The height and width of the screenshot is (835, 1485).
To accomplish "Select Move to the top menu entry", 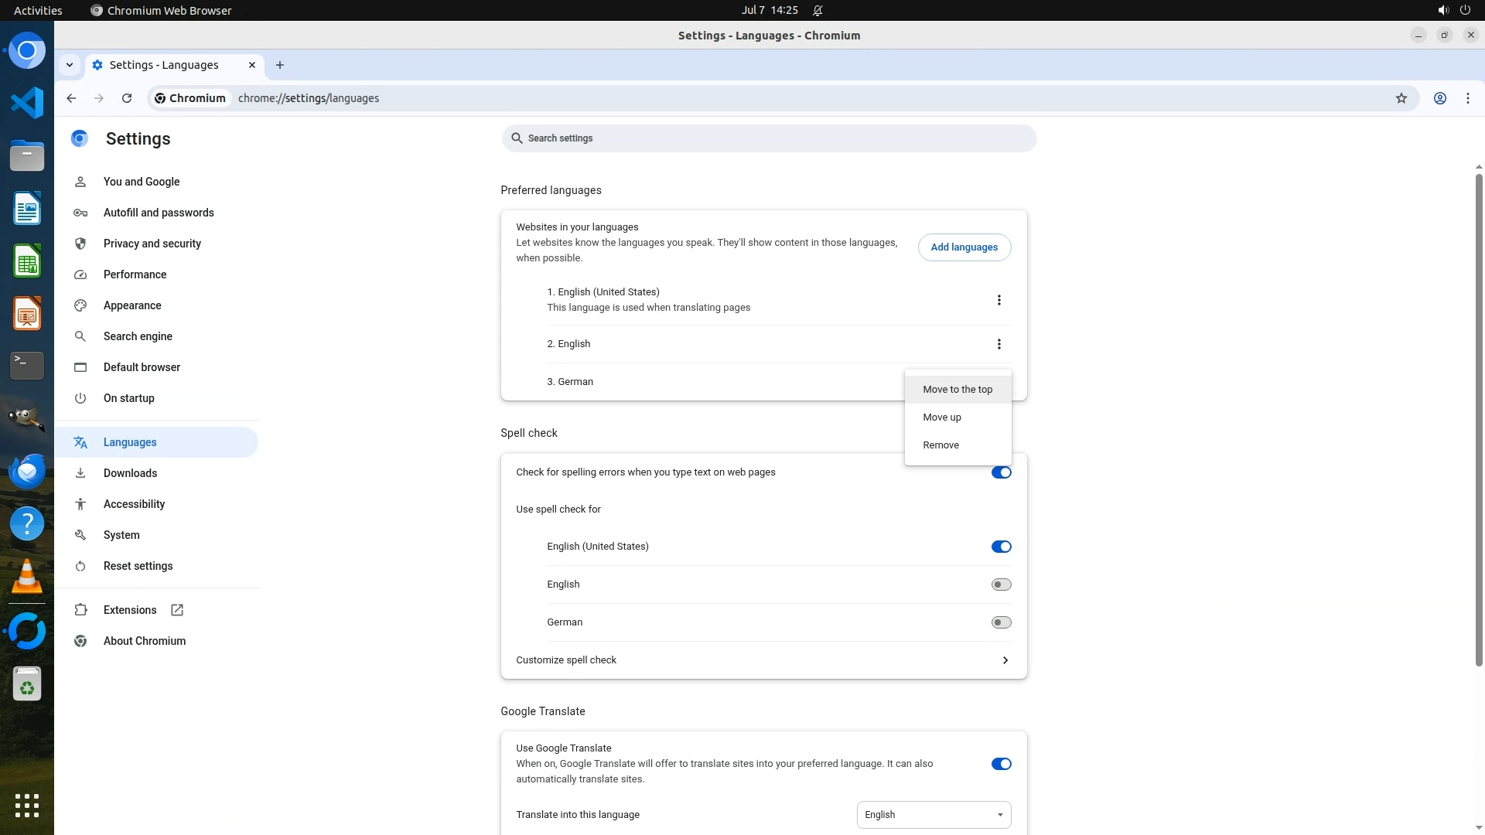I will tap(957, 390).
